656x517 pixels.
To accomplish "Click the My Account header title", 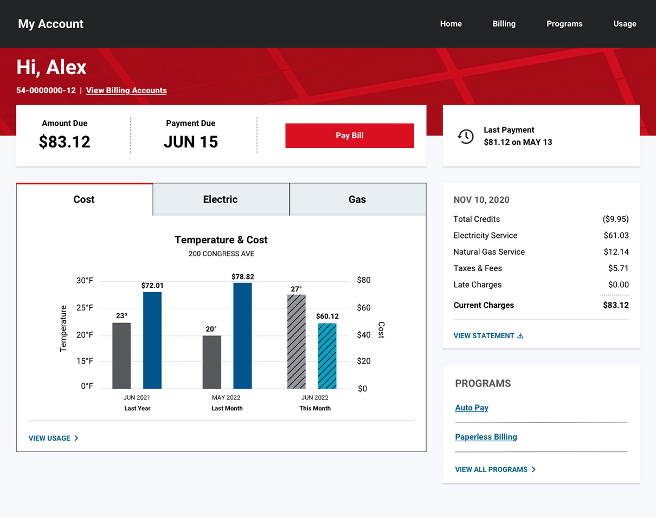I will (51, 24).
